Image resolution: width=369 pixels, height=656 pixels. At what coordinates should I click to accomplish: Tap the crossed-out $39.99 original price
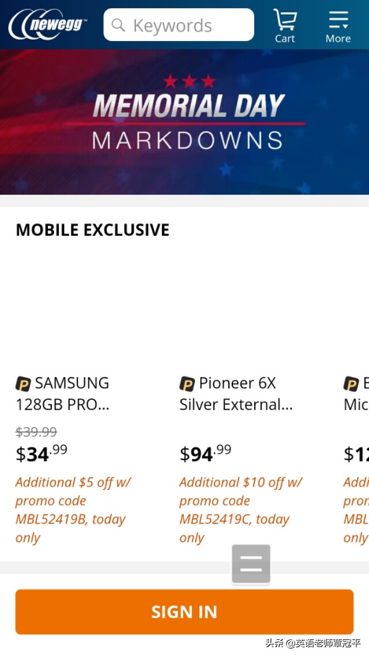(36, 432)
